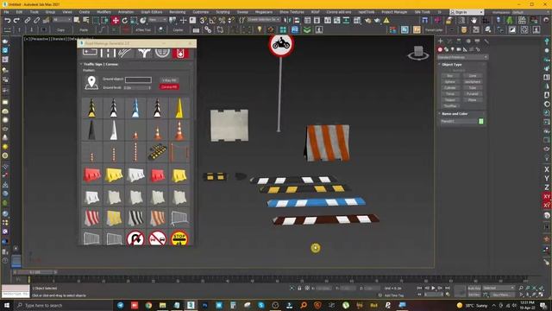
Task: Collapse the Traffic Sign | Corona rollout
Action: click(x=100, y=64)
